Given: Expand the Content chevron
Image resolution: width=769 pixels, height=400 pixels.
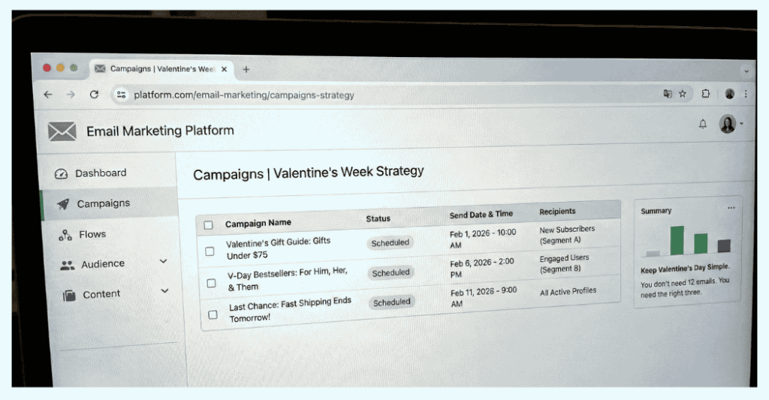Looking at the screenshot, I should point(164,290).
